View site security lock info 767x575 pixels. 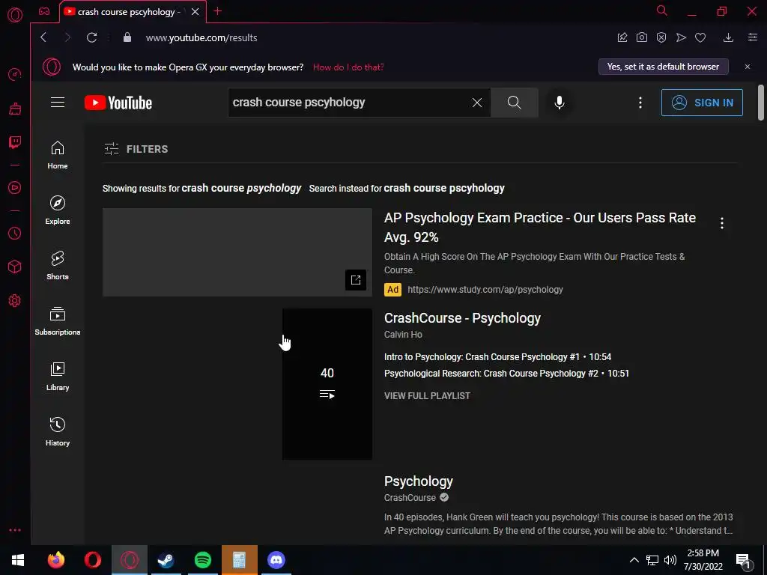(127, 37)
